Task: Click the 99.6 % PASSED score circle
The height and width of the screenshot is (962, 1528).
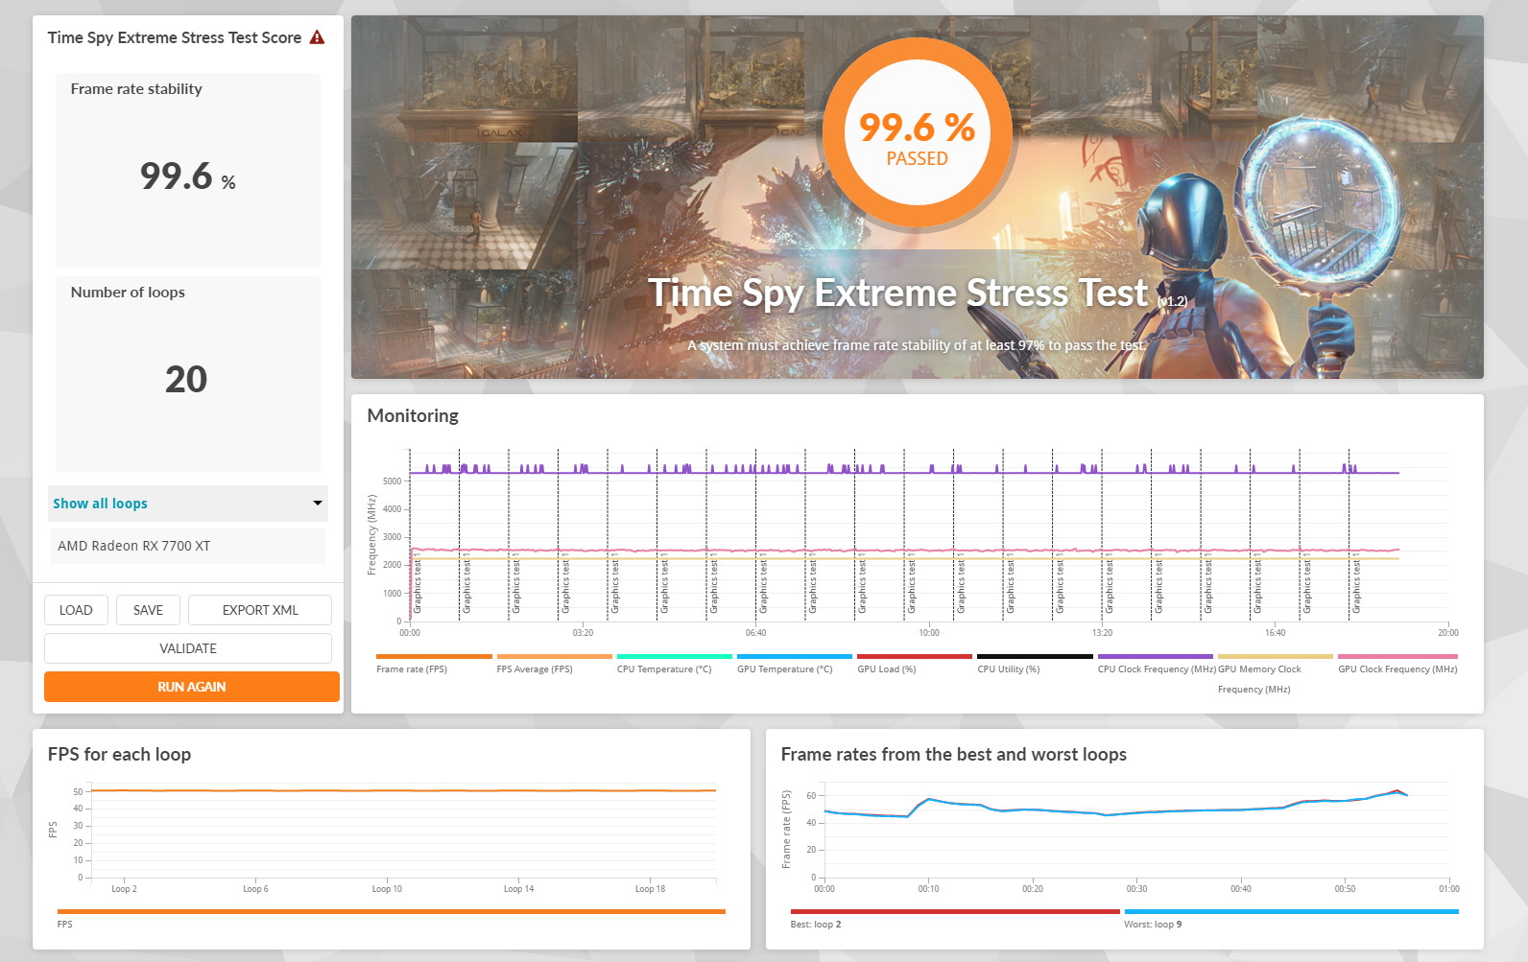Action: click(918, 133)
